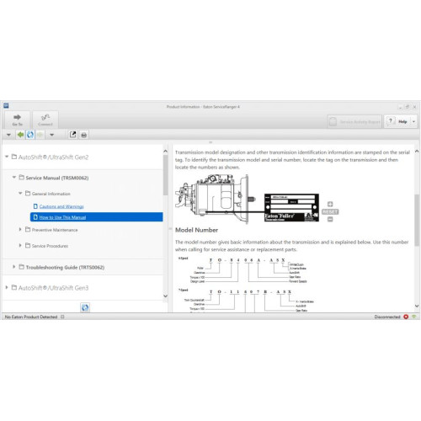This screenshot has height=421, width=421.
Task: Click the 'Disconnected' status text
Action: tap(387, 317)
